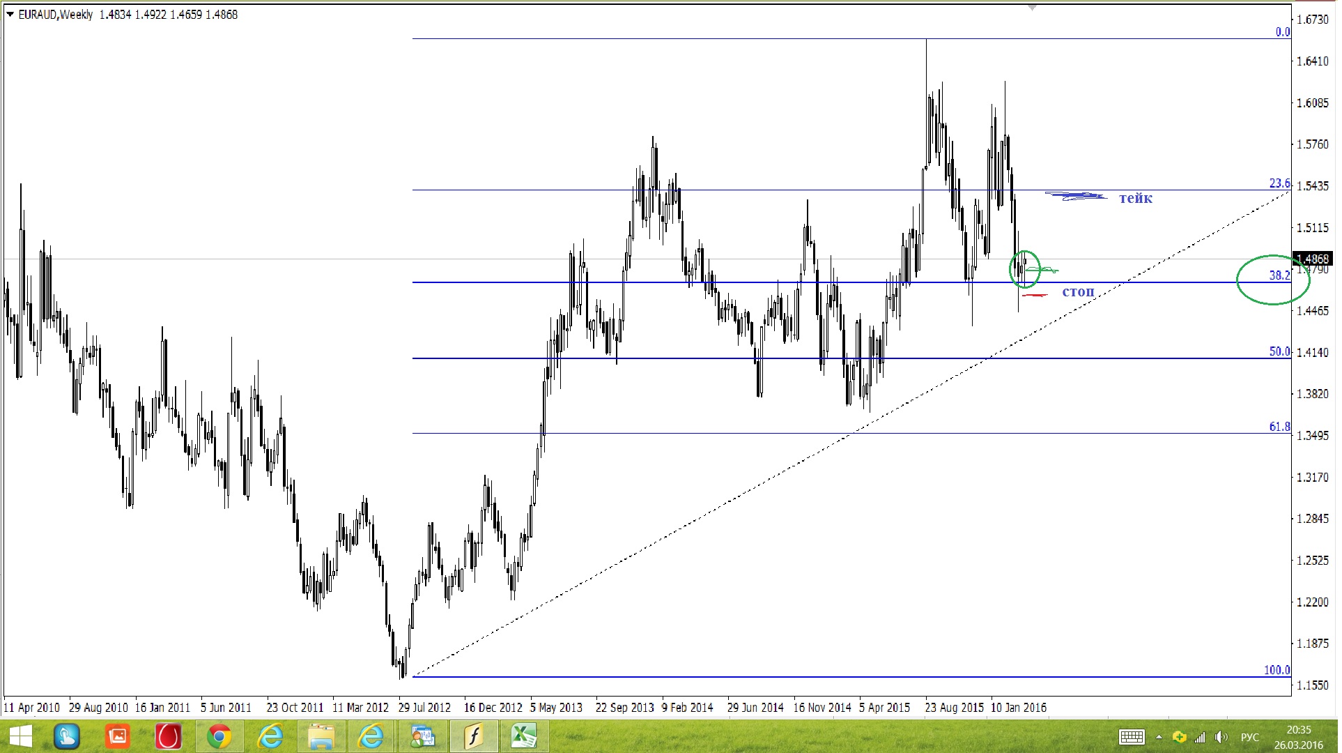The image size is (1342, 753).
Task: Open the yellow italic f taskbar app
Action: tap(474, 736)
